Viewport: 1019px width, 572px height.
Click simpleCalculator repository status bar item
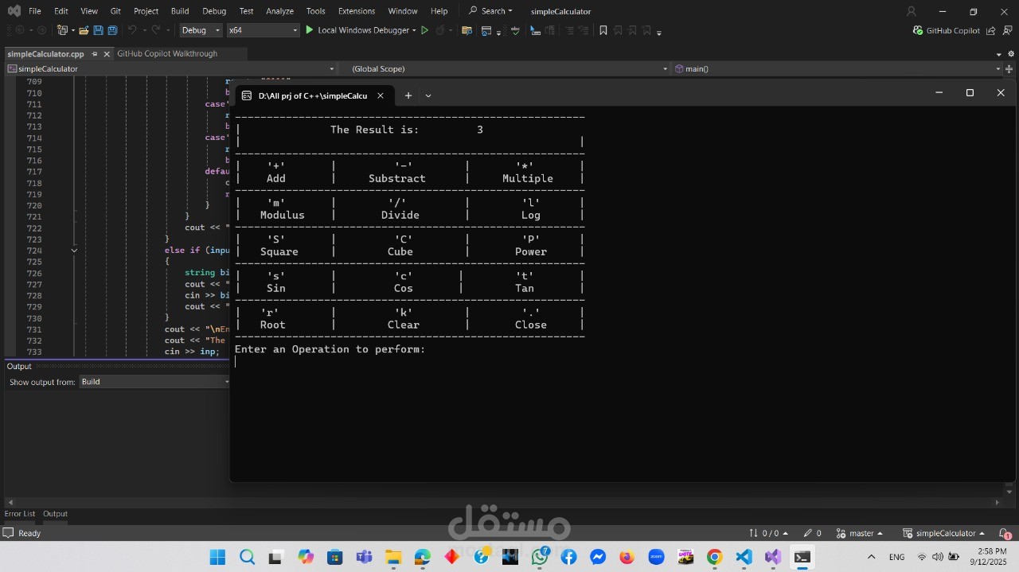[943, 533]
